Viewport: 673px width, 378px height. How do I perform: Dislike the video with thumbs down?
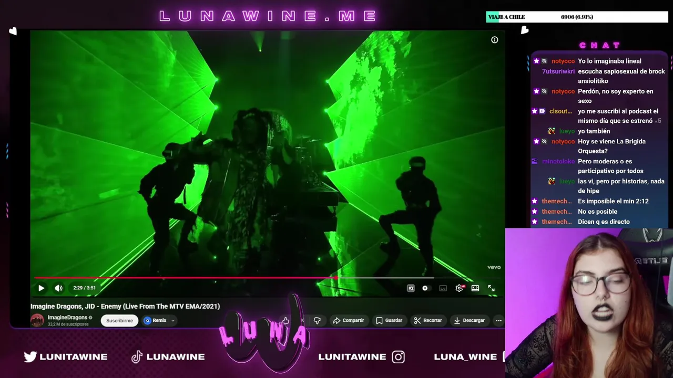317,320
